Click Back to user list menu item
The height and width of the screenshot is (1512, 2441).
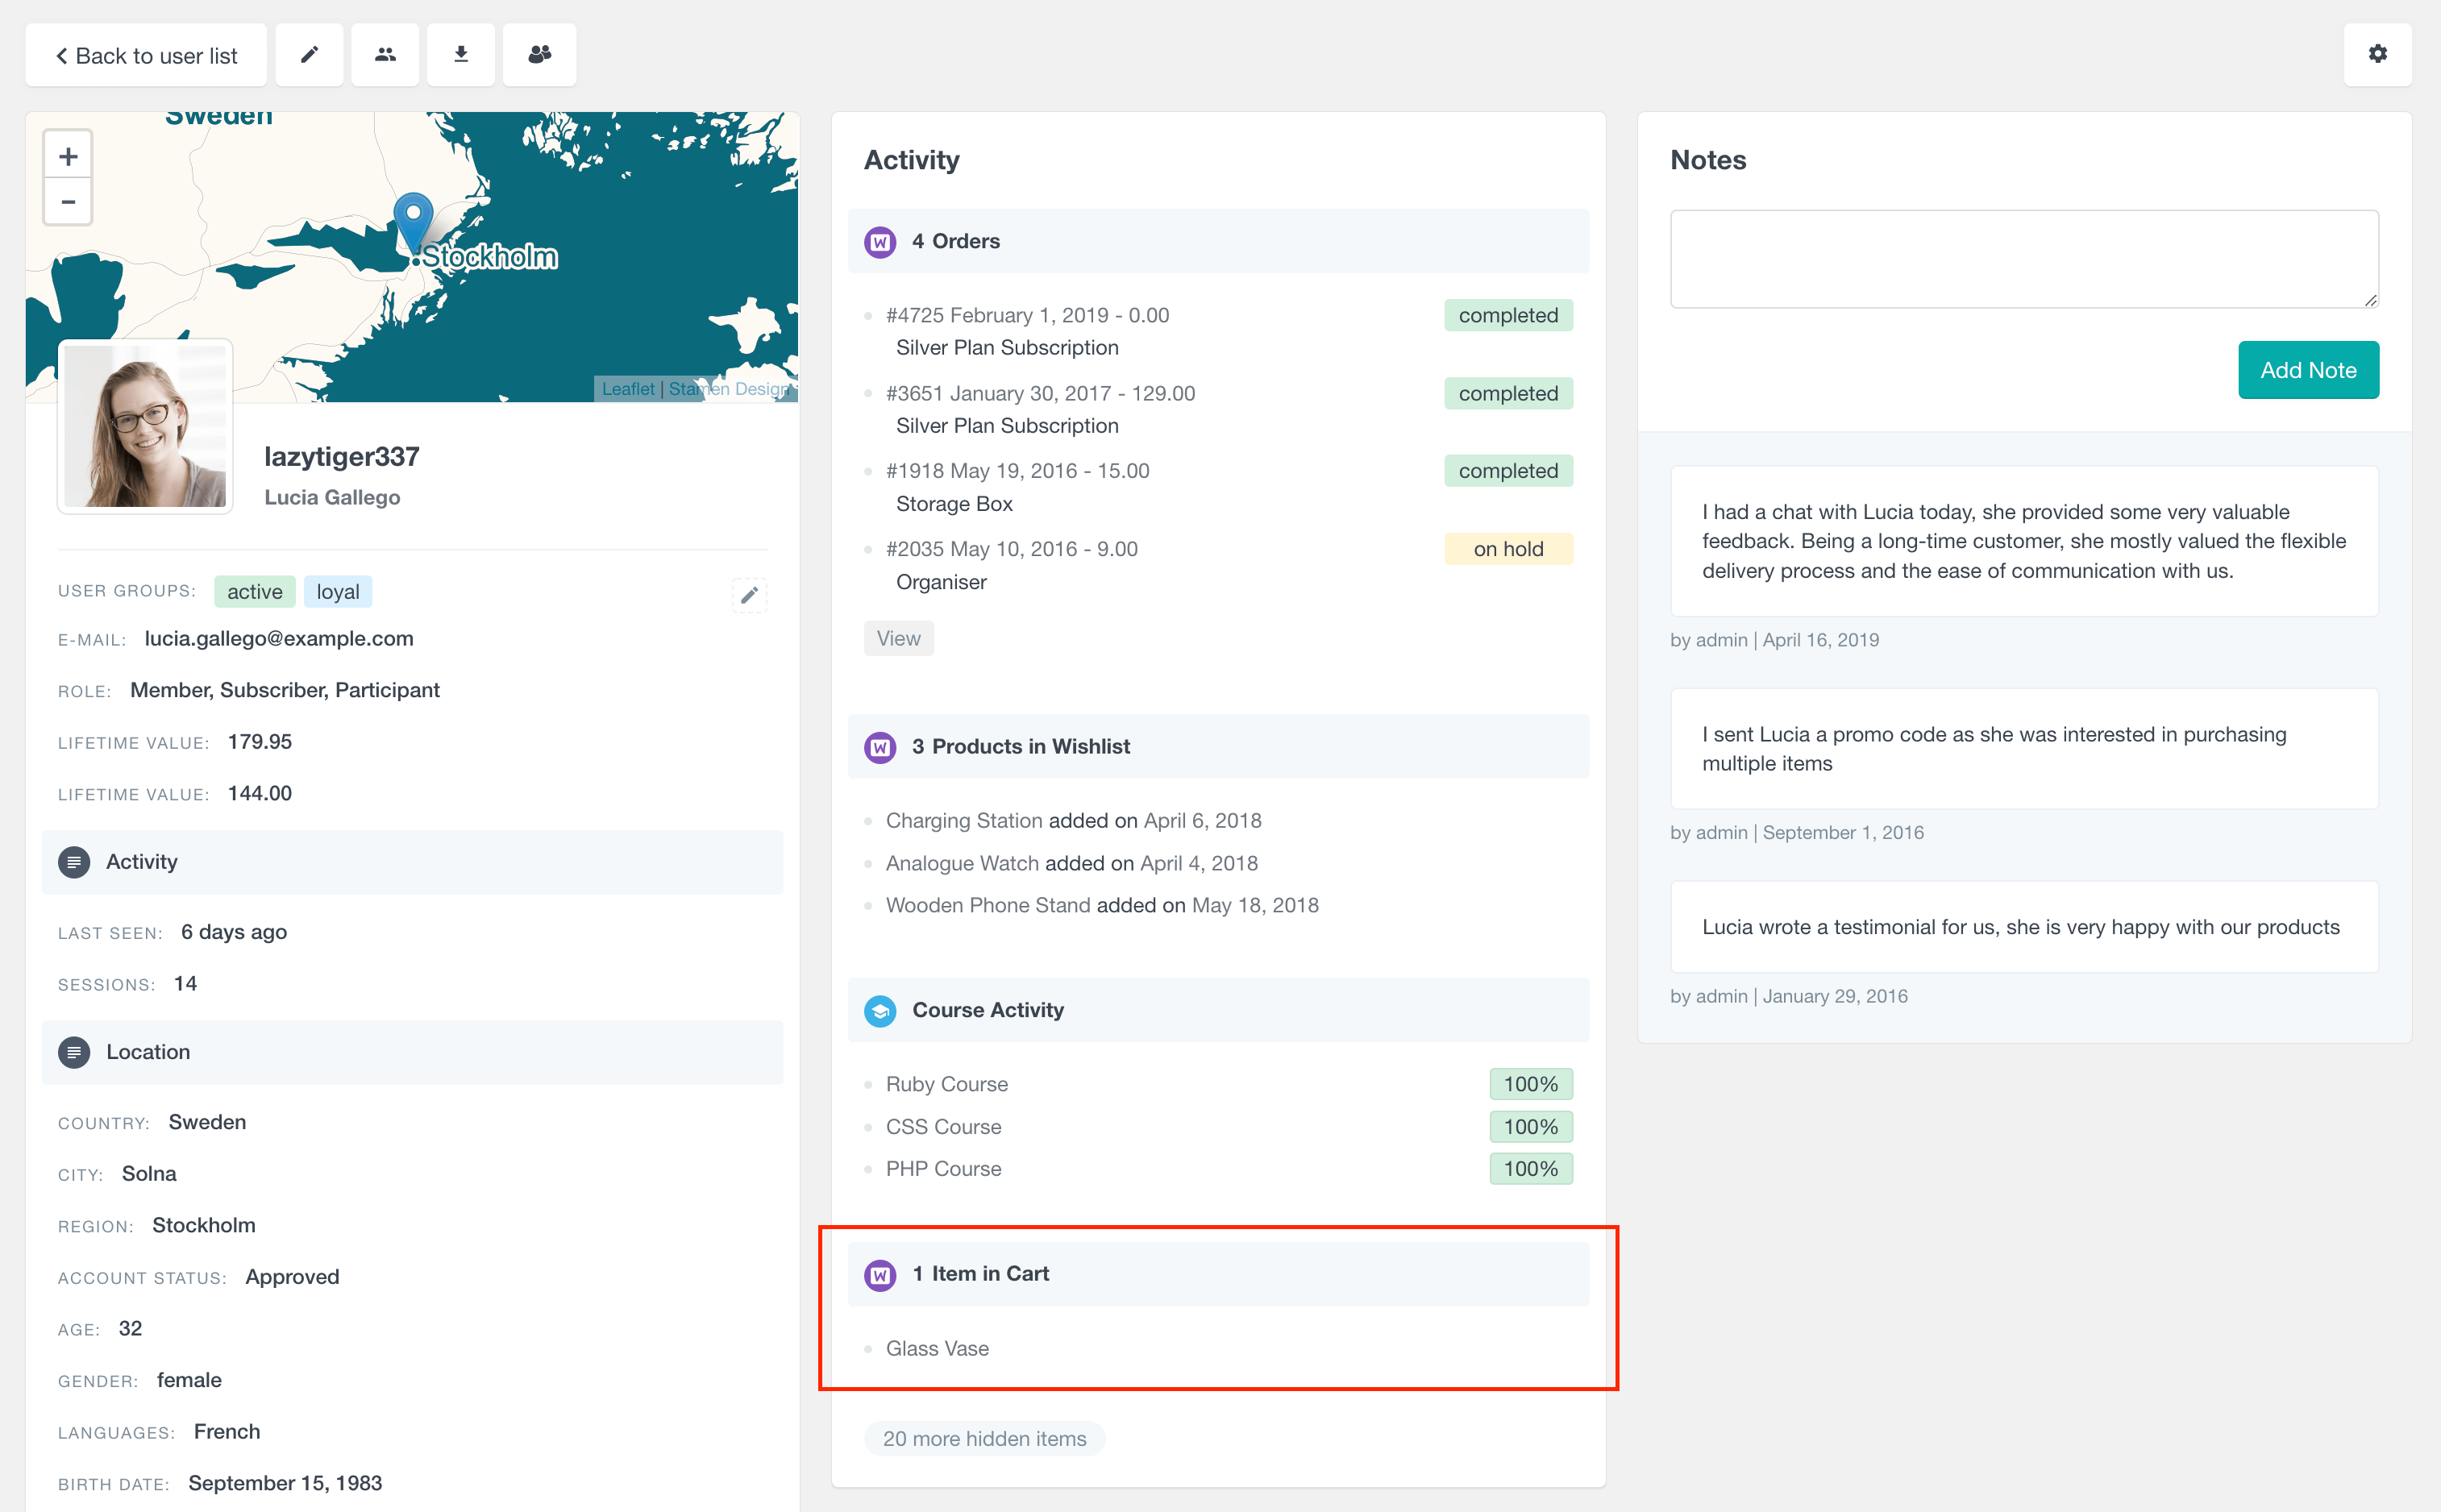coord(148,54)
